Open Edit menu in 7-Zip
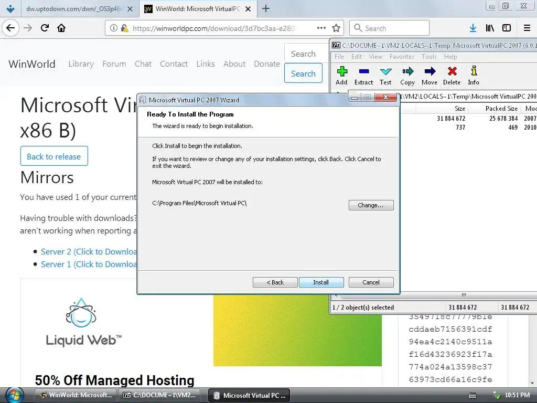The height and width of the screenshot is (403, 537). tap(357, 57)
